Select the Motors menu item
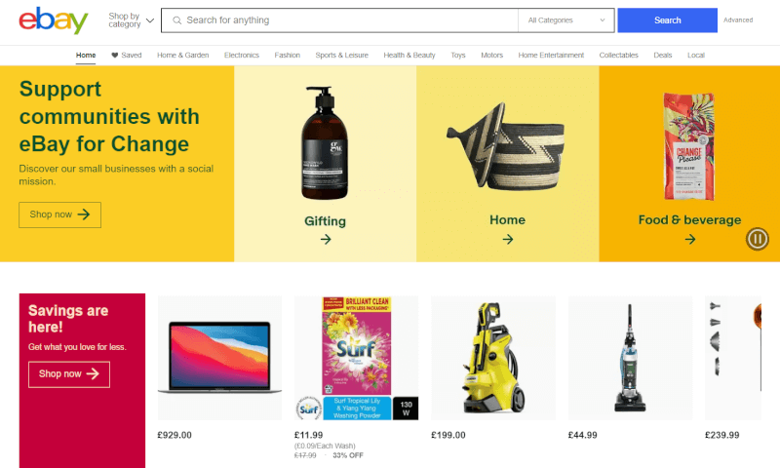 point(491,56)
